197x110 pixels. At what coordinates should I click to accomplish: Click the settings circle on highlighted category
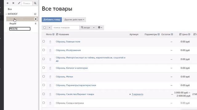[x=36, y=19]
